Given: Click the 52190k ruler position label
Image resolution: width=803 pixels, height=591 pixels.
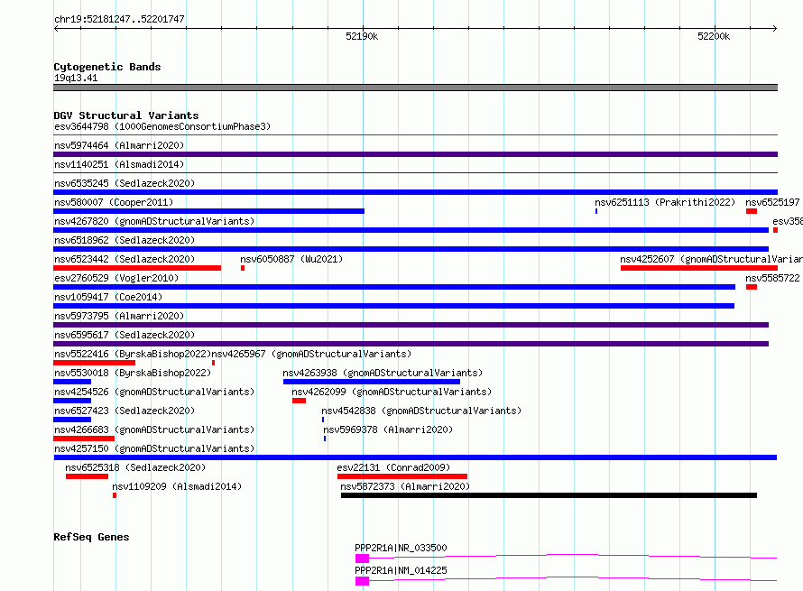Looking at the screenshot, I should tap(362, 36).
